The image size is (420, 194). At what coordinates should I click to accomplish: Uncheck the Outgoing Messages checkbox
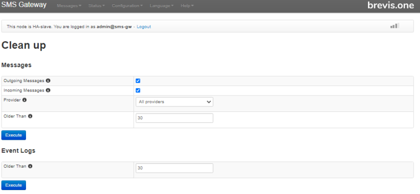pos(138,81)
